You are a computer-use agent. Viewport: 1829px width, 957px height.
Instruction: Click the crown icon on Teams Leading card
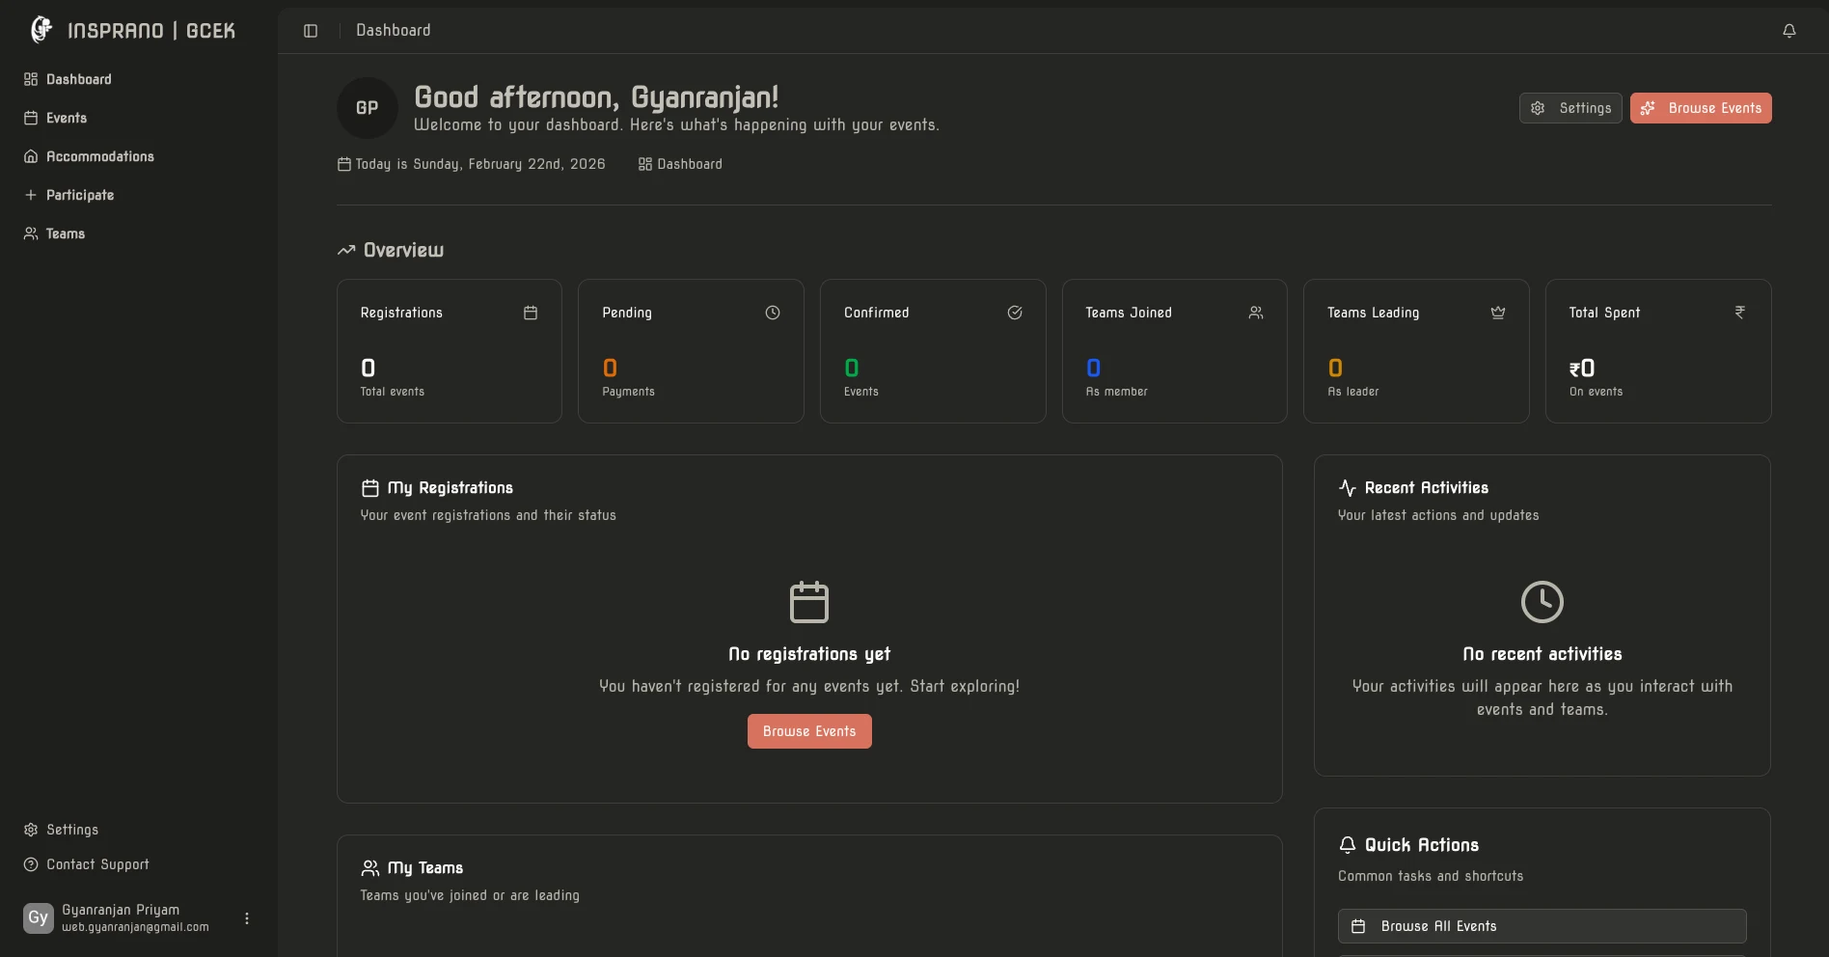click(x=1497, y=313)
